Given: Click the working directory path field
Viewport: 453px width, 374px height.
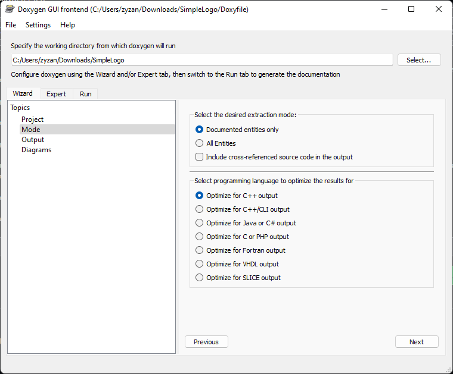Looking at the screenshot, I should [202, 60].
